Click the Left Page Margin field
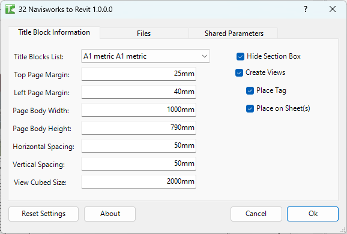Screen dimensions: 347x234 click(139, 92)
